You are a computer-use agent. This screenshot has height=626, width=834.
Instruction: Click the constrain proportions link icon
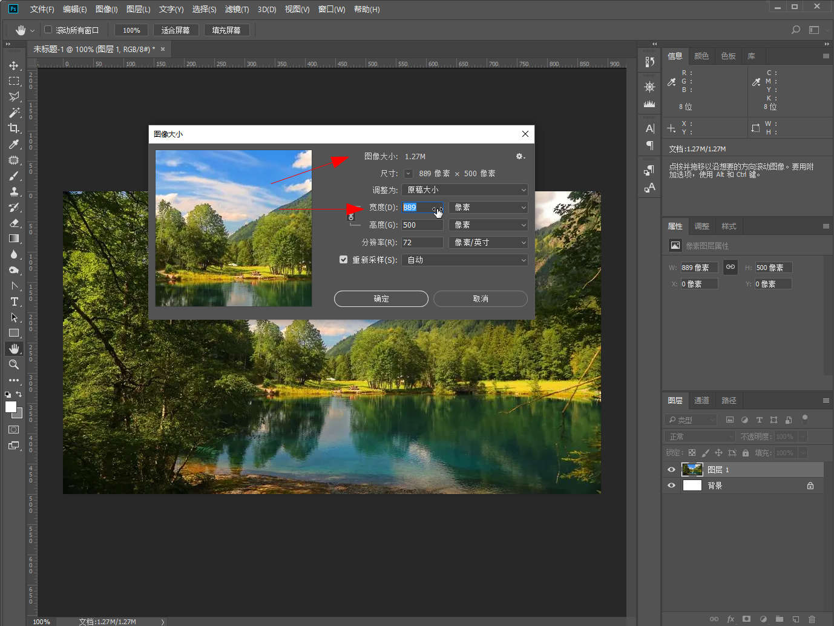tap(351, 216)
